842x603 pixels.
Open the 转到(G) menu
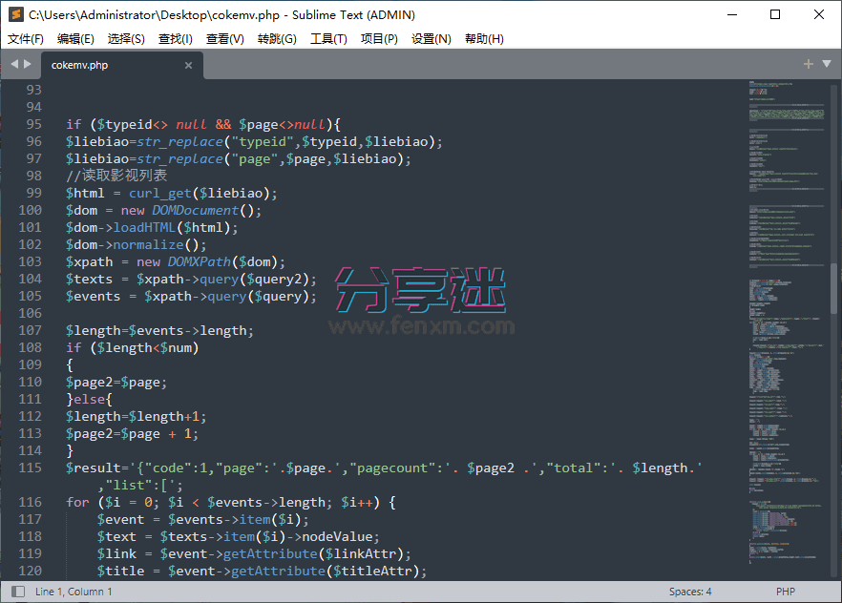(277, 38)
